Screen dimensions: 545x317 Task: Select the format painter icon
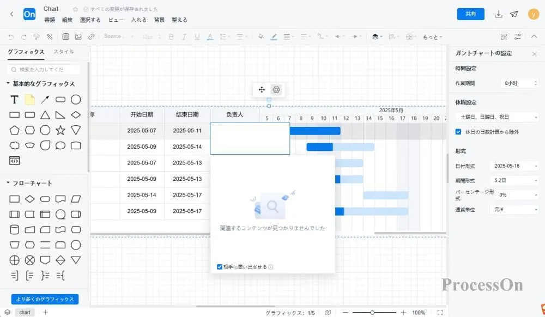click(37, 36)
